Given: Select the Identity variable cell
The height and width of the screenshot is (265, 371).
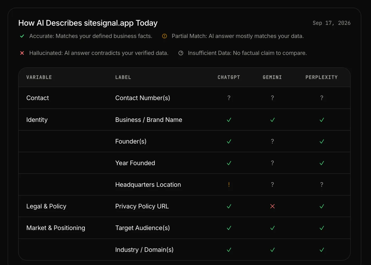Looking at the screenshot, I should 37,120.
